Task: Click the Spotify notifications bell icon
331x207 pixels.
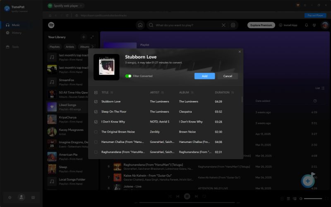Action: (307, 25)
